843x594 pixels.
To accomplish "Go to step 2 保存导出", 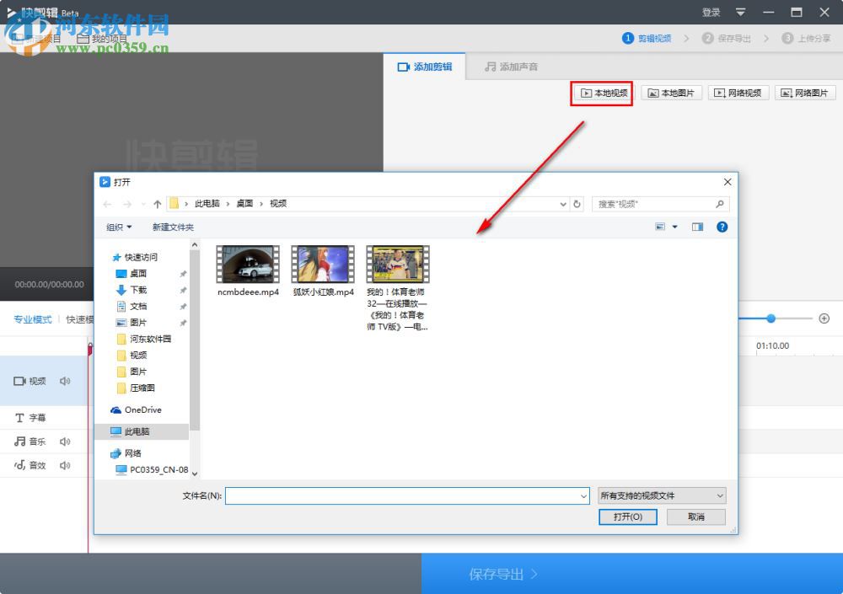I will (727, 38).
